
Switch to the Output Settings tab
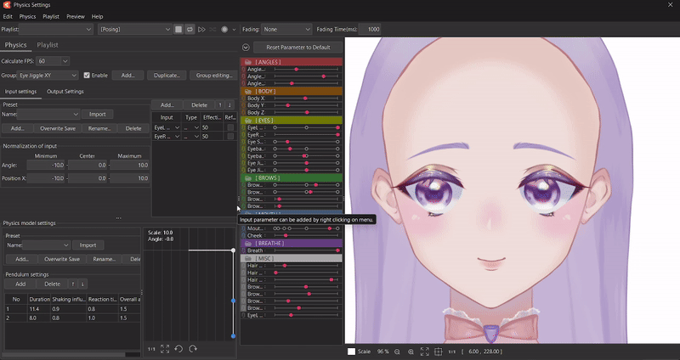click(x=65, y=91)
